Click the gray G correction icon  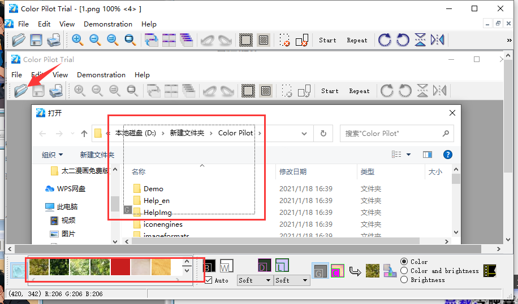(x=320, y=271)
